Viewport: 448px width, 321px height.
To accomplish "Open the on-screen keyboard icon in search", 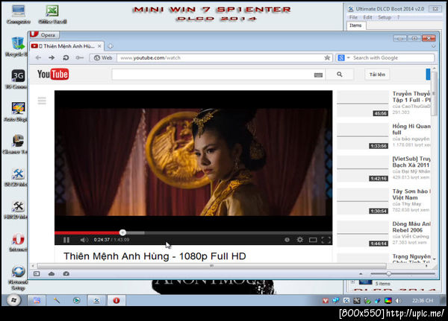I will (318, 75).
